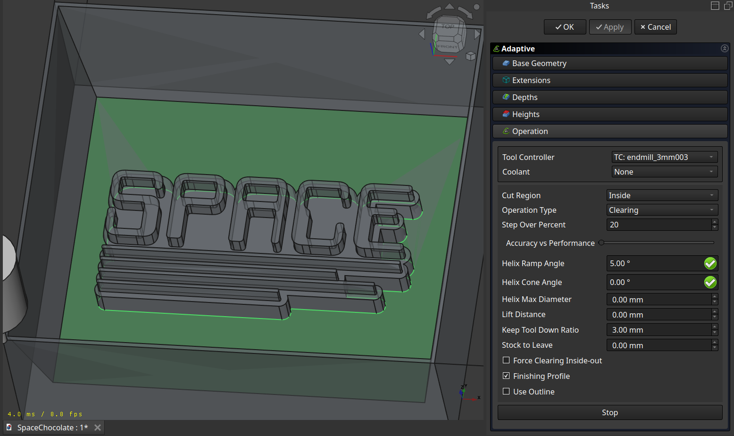Increase Step Over Percent with up arrow
The height and width of the screenshot is (436, 734).
coord(715,222)
